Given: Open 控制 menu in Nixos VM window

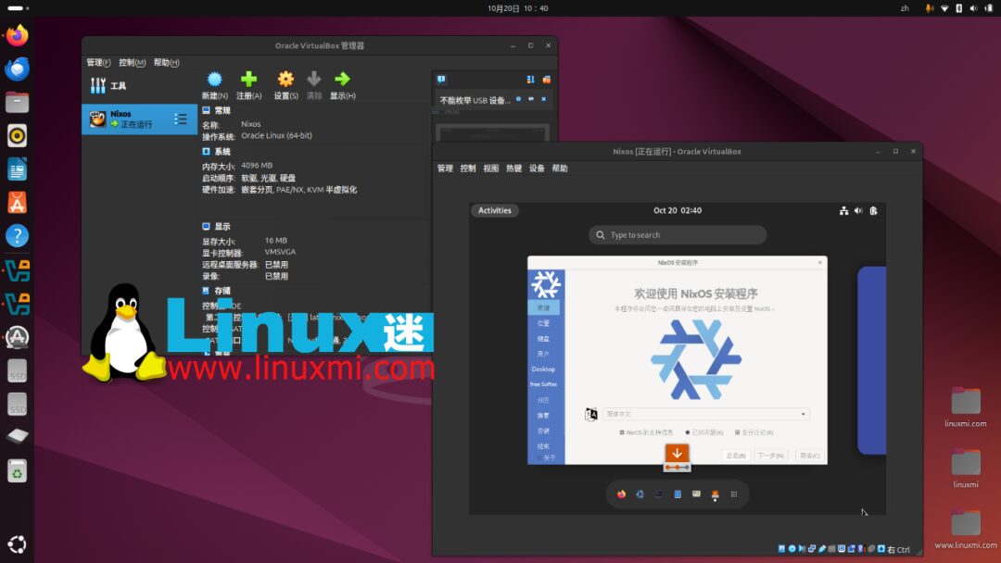Looking at the screenshot, I should pos(468,169).
